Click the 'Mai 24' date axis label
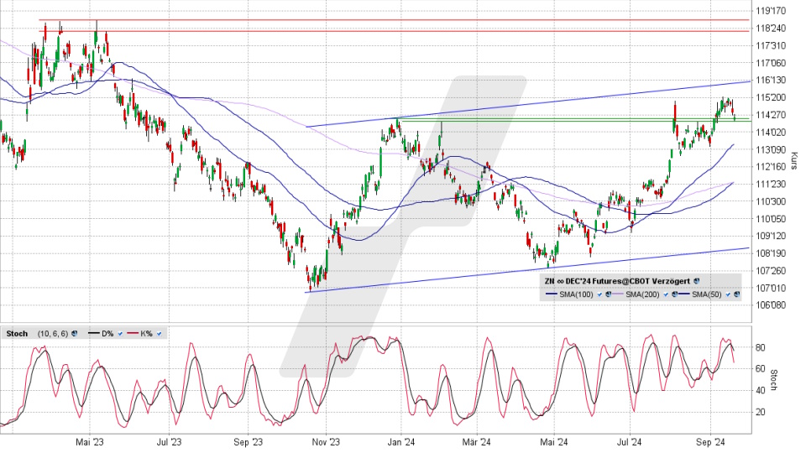Image resolution: width=806 pixels, height=453 pixels. [553, 442]
